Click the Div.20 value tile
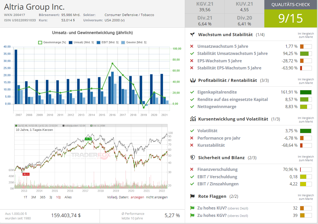 (x=244, y=21)
